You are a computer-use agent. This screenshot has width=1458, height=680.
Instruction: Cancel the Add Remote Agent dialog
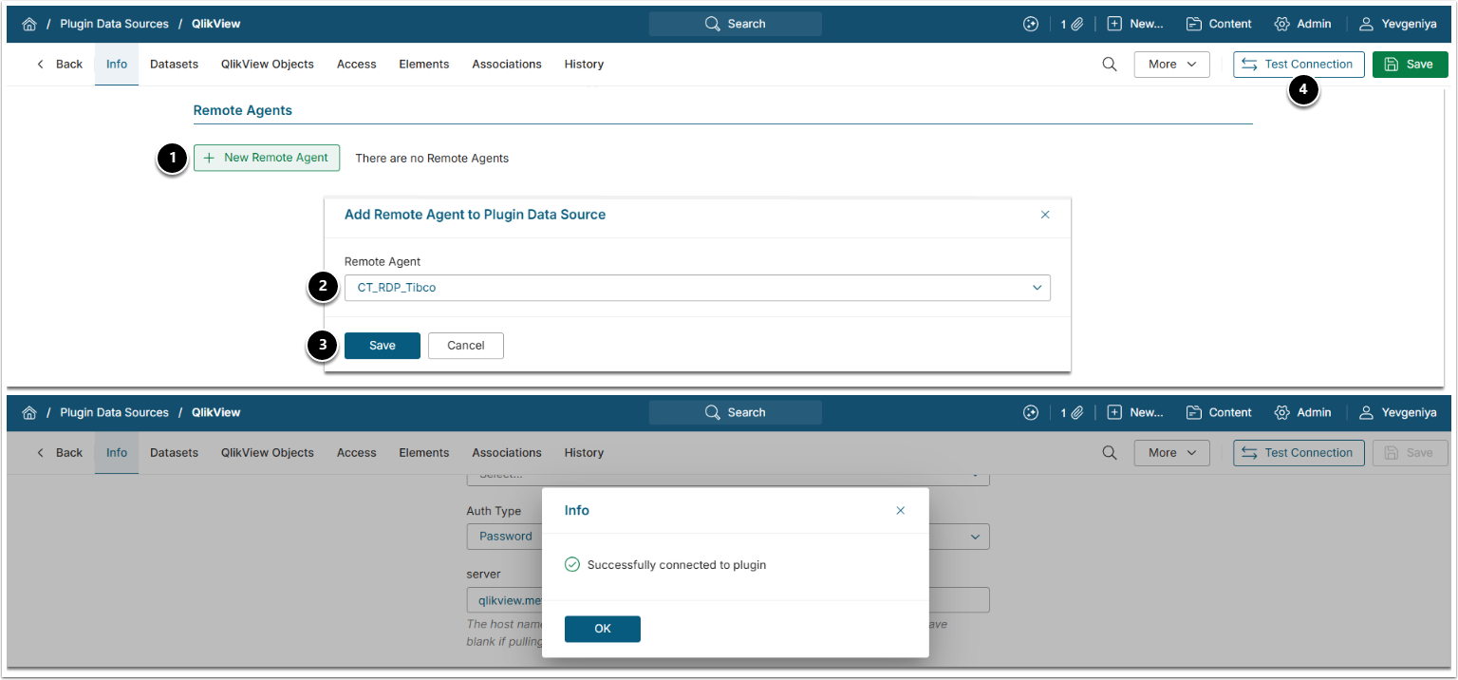pyautogui.click(x=465, y=346)
